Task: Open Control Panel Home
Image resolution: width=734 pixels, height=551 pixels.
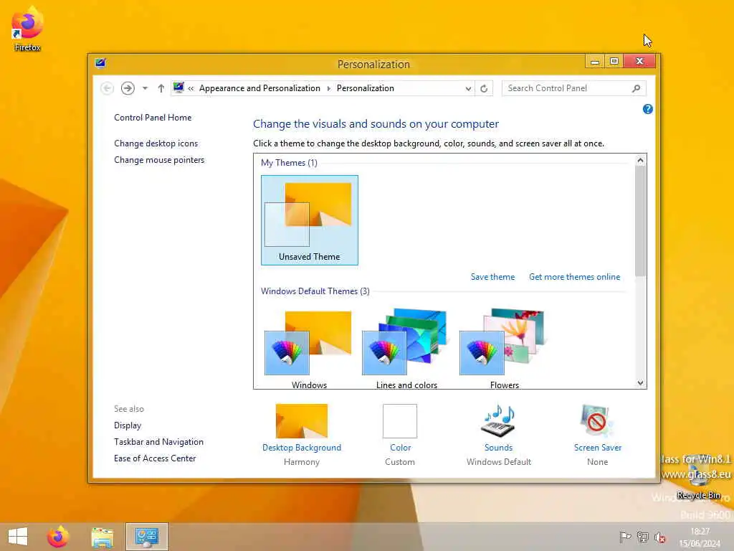Action: [153, 118]
